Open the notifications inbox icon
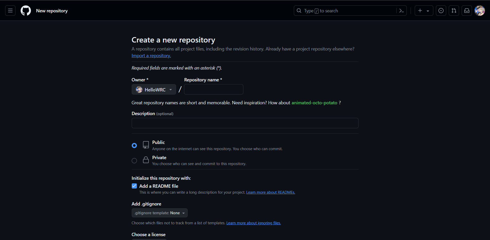This screenshot has height=240, width=490. [467, 11]
